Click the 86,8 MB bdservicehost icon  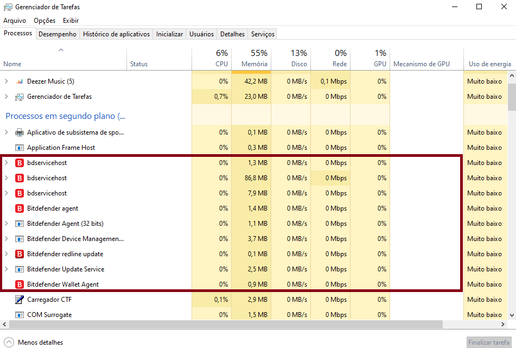pos(20,178)
